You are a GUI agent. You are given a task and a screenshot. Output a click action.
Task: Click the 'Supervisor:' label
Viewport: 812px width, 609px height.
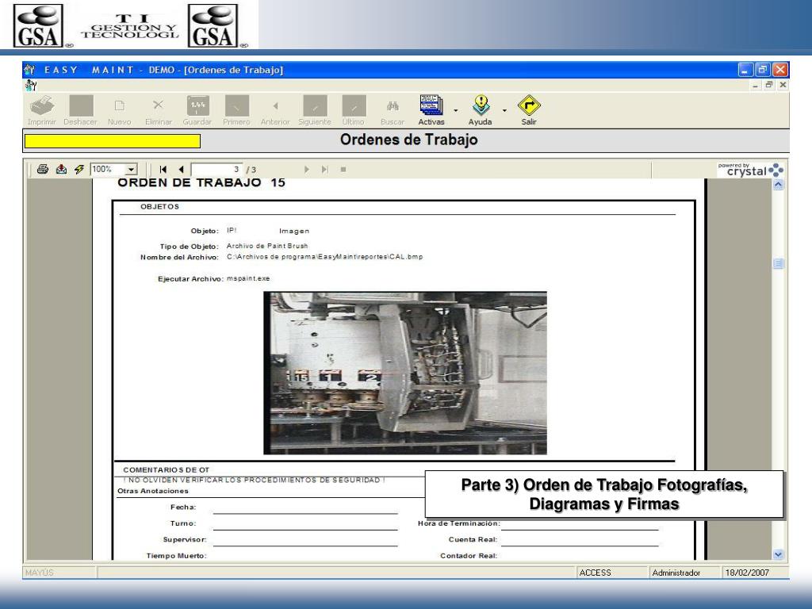[185, 539]
